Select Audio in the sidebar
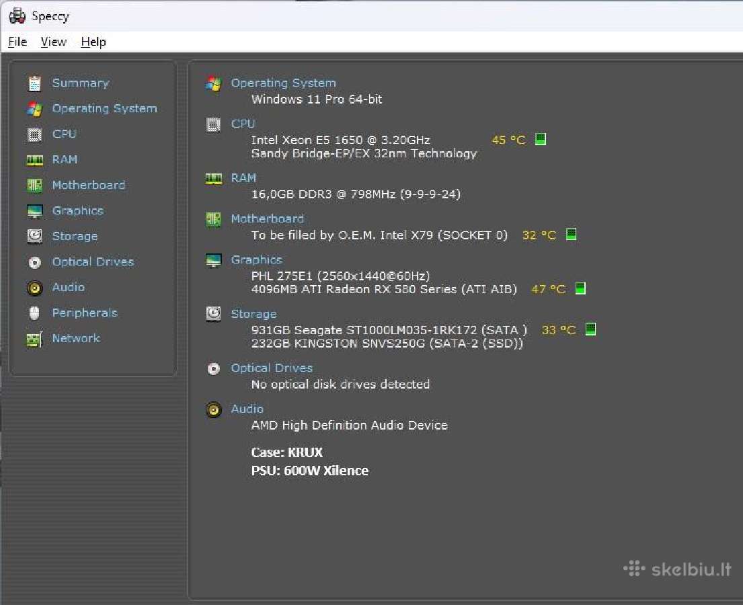The height and width of the screenshot is (605, 743). (68, 287)
